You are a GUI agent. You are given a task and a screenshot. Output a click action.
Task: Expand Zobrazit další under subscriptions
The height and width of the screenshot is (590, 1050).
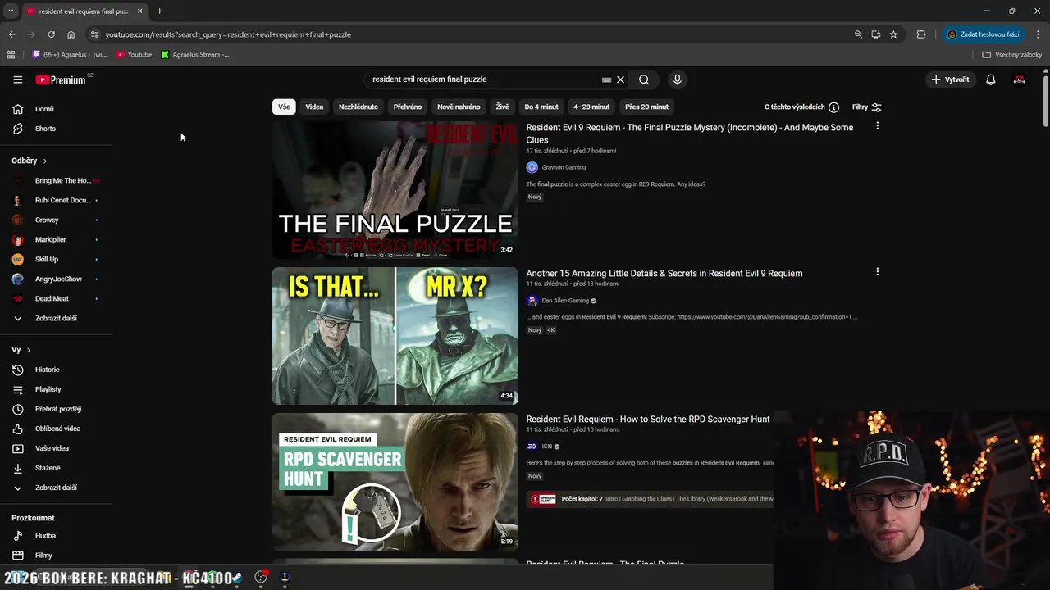57,318
